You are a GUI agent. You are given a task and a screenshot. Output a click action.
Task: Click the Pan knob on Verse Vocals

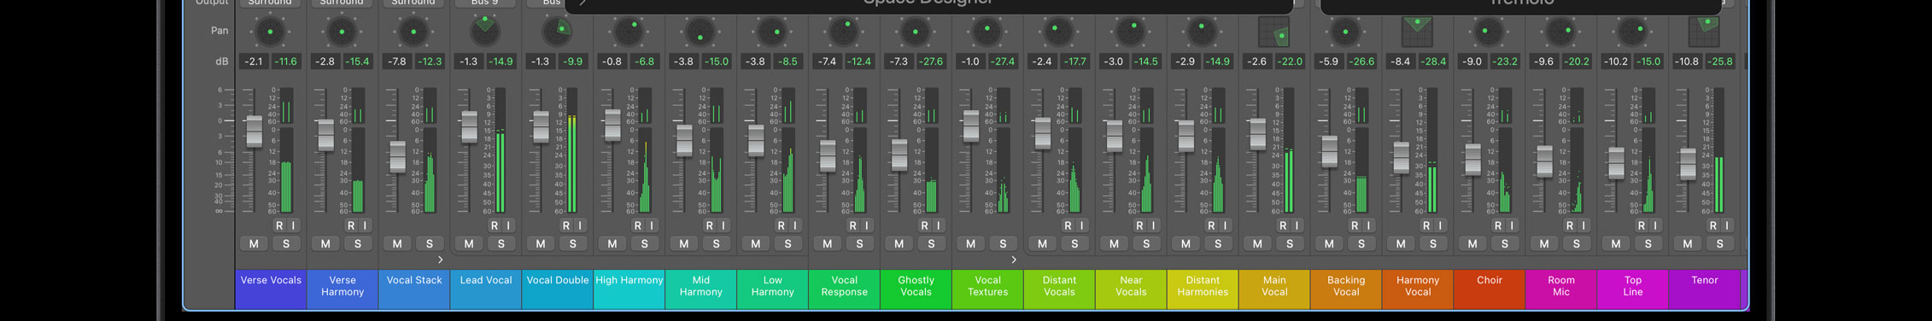pyautogui.click(x=270, y=32)
